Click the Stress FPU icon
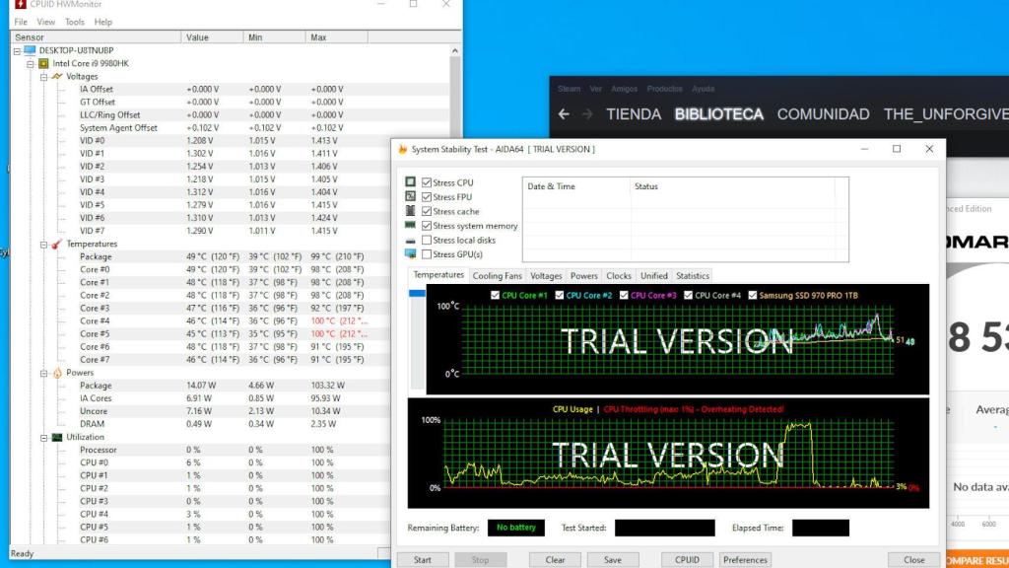The height and width of the screenshot is (568, 1009). pos(410,196)
